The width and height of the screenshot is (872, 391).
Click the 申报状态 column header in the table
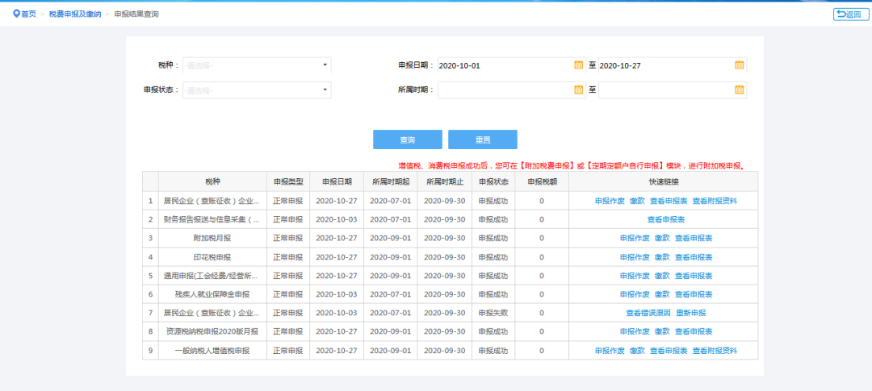coord(493,181)
